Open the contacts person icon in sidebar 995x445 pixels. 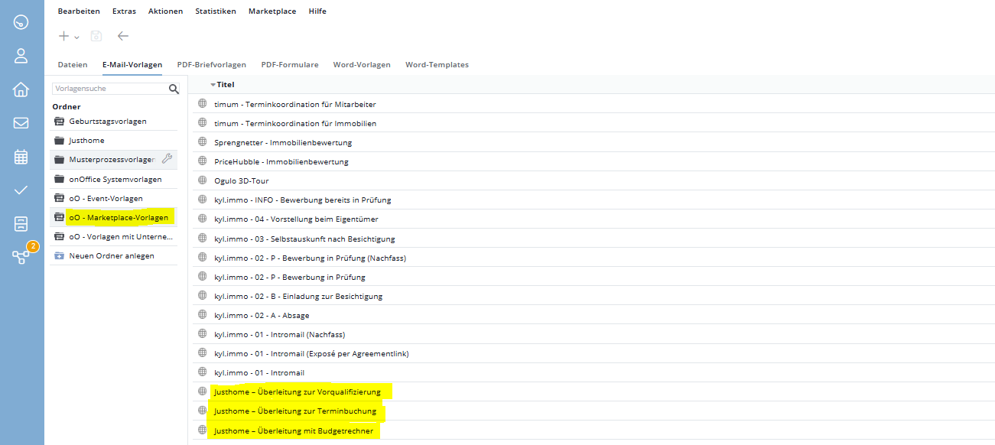pyautogui.click(x=21, y=56)
